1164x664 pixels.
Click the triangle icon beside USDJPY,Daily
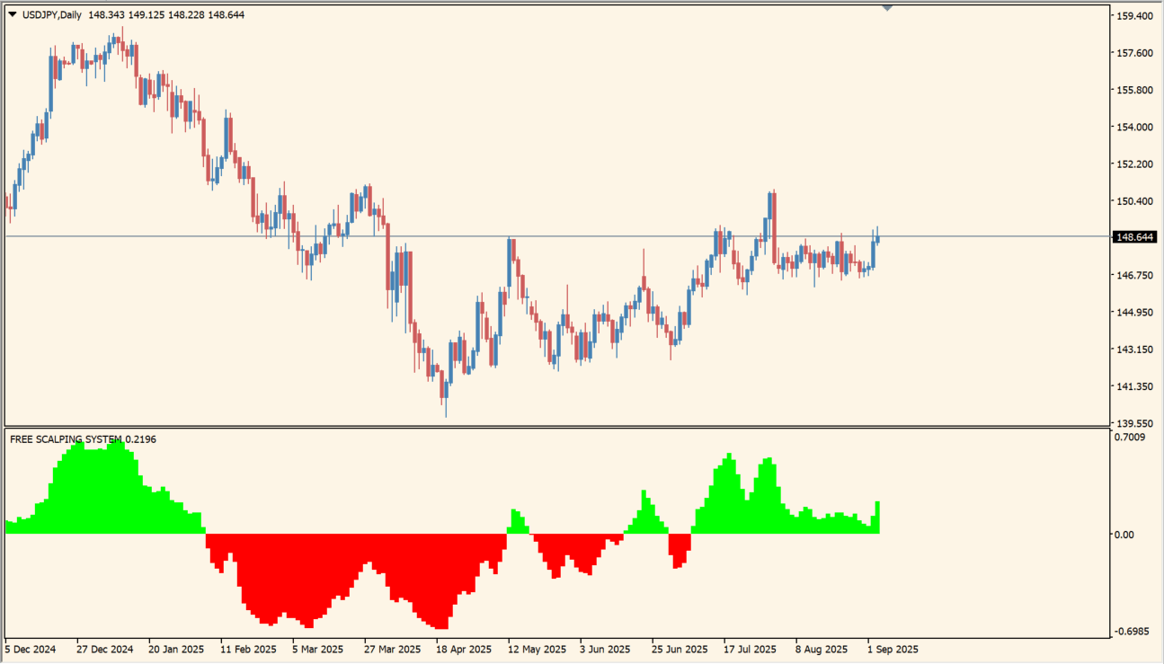[12, 15]
